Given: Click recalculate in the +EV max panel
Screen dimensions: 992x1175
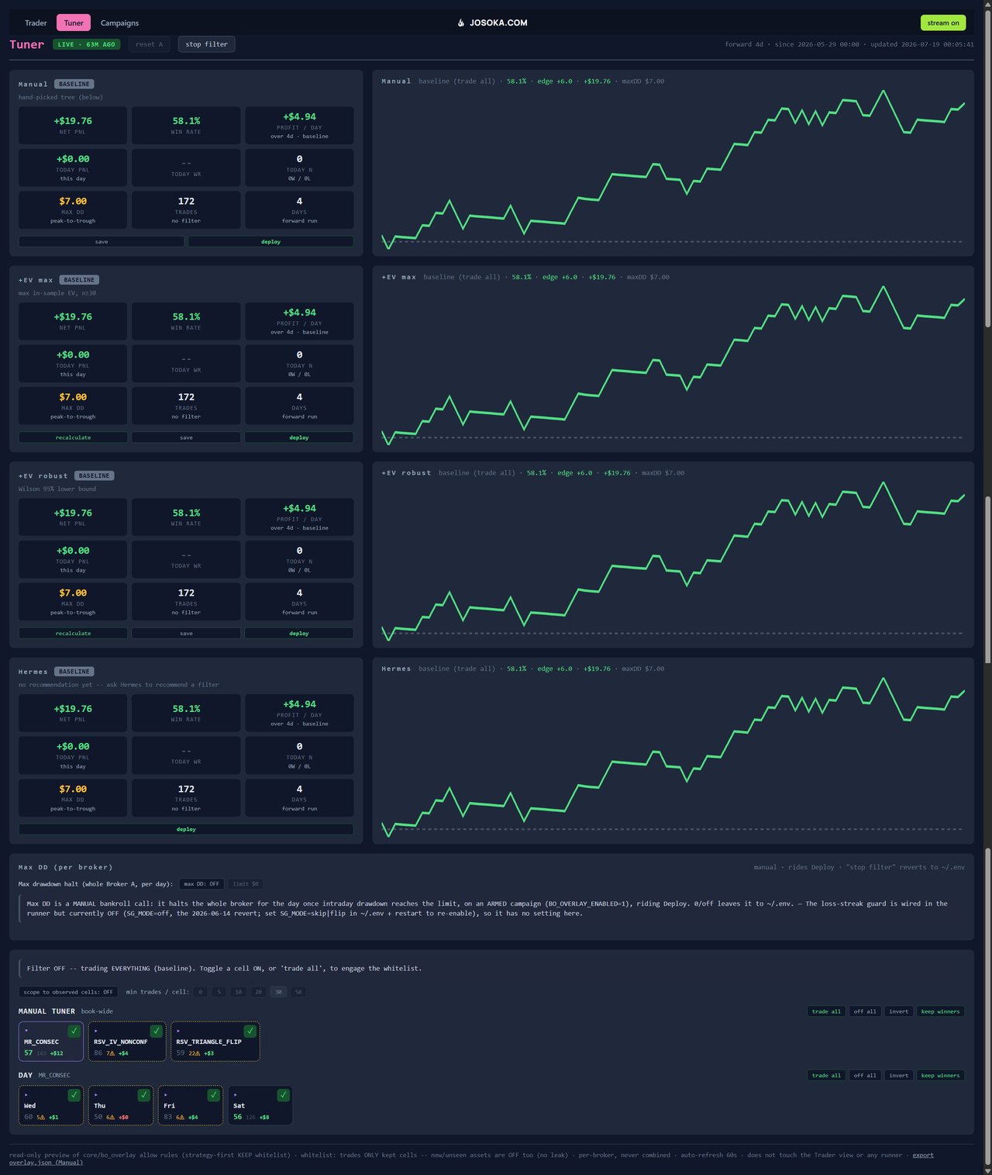Looking at the screenshot, I should pyautogui.click(x=73, y=437).
